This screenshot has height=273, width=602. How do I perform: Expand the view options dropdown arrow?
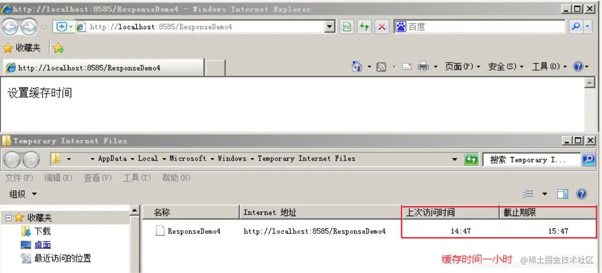tap(545, 194)
